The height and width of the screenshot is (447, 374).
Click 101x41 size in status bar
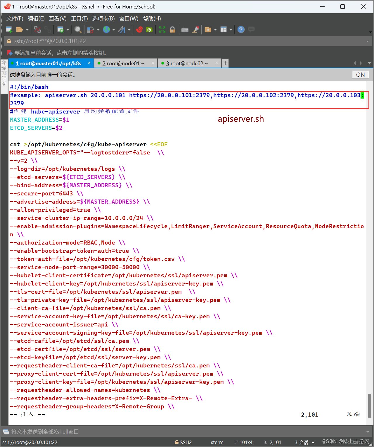[244, 442]
